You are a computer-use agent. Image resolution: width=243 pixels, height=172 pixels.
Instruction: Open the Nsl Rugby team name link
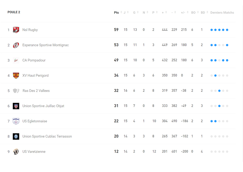(30, 30)
